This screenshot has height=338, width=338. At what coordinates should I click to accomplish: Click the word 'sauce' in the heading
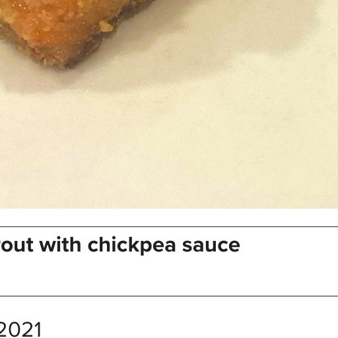(211, 246)
